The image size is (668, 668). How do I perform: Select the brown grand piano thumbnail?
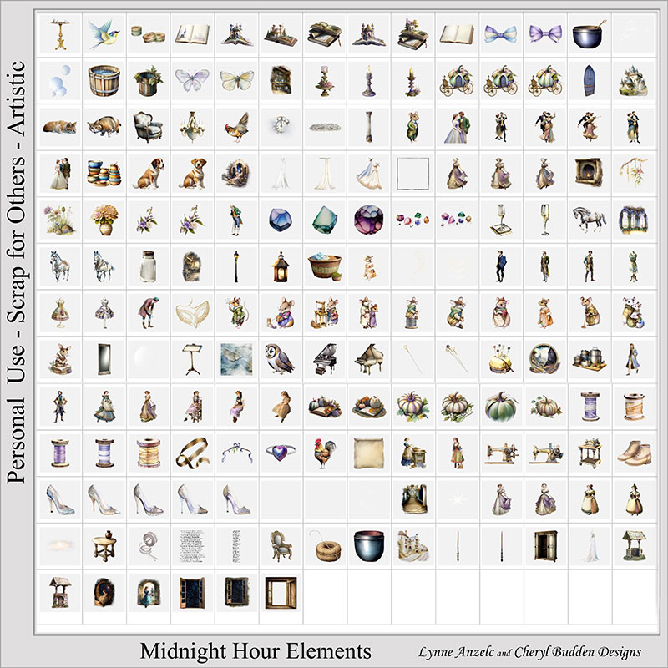[368, 360]
